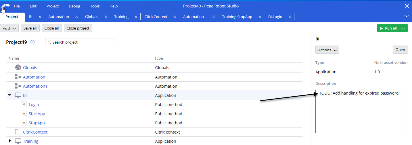The image size is (412, 145).
Task: Click the CitrixContext folder icon
Action: [x=18, y=132]
